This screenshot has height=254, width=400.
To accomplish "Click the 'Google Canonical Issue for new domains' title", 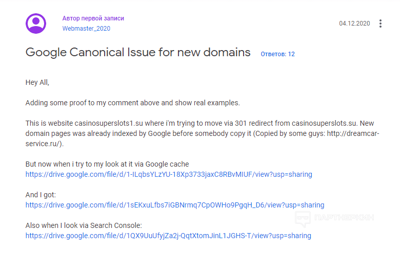I will coord(138,52).
